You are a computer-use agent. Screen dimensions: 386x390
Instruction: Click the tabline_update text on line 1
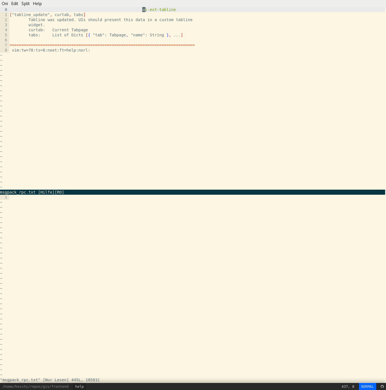click(31, 15)
